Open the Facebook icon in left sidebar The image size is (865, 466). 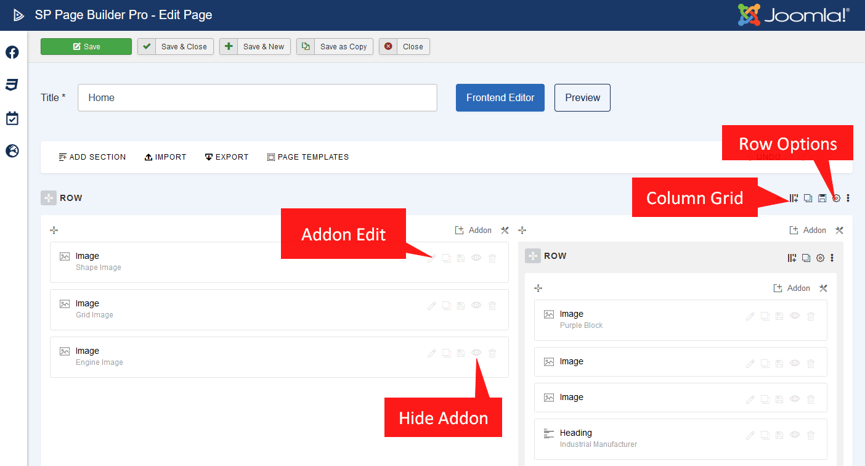12,52
